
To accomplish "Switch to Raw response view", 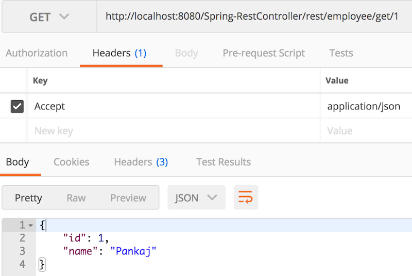I will point(76,198).
